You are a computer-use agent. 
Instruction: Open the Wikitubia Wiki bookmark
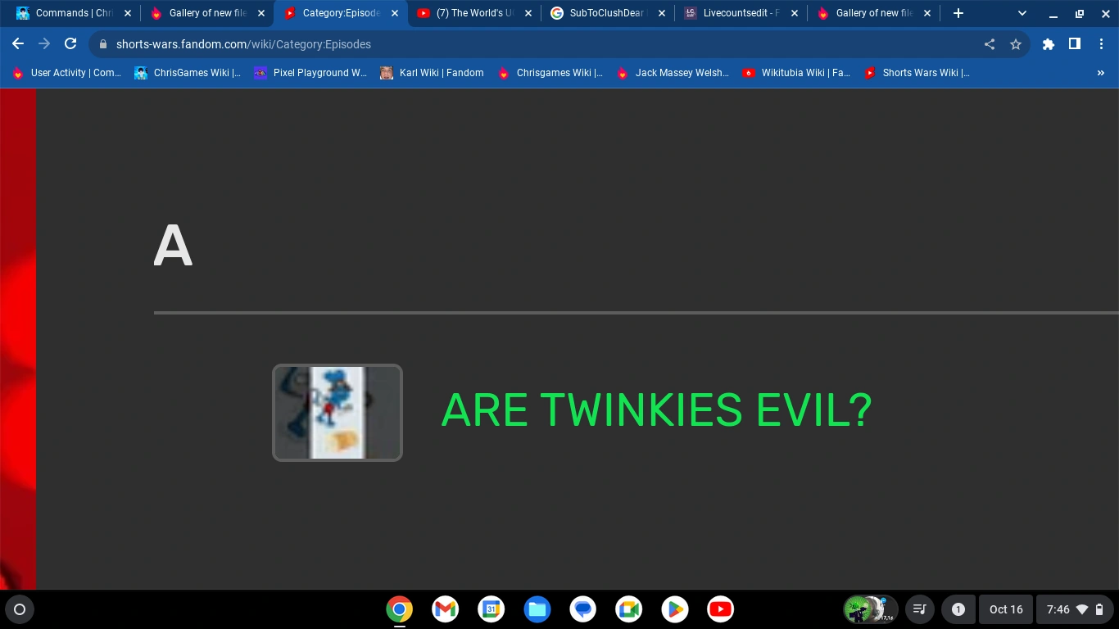click(x=797, y=73)
